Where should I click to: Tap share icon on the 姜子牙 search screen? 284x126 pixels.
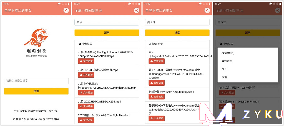[207, 11]
